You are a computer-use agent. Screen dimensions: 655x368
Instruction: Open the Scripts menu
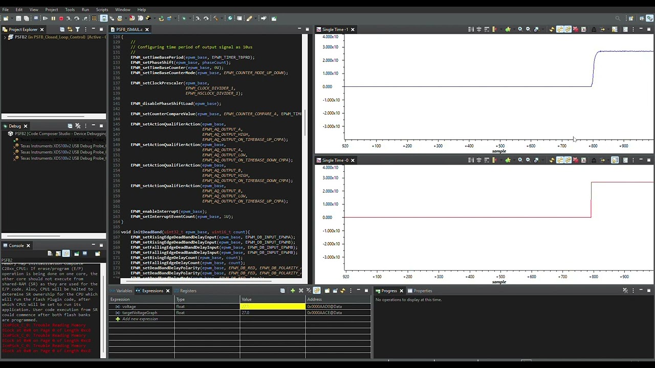102,10
